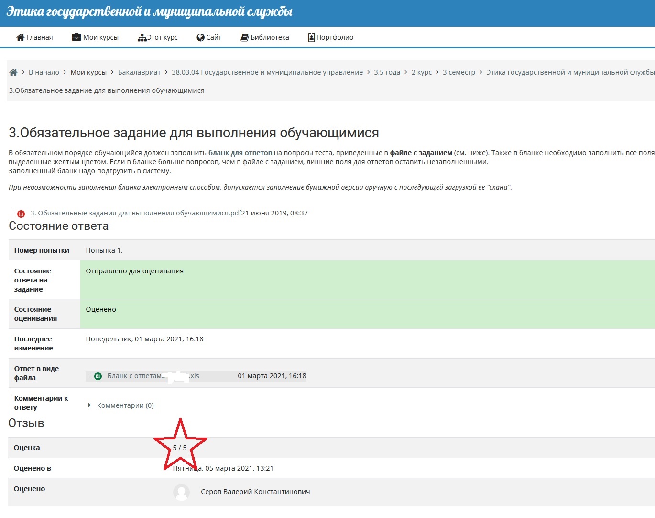Click the sitemap icon next to Этот курс
This screenshot has width=655, height=518.
[x=142, y=37]
